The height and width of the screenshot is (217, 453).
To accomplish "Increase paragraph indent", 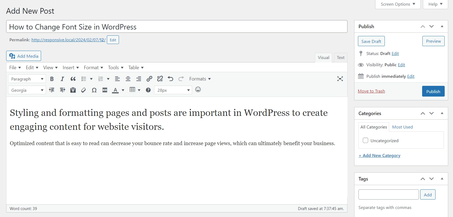I will 63,90.
